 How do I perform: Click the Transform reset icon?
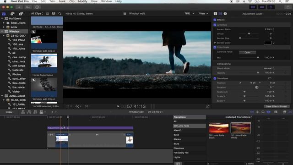(270, 78)
